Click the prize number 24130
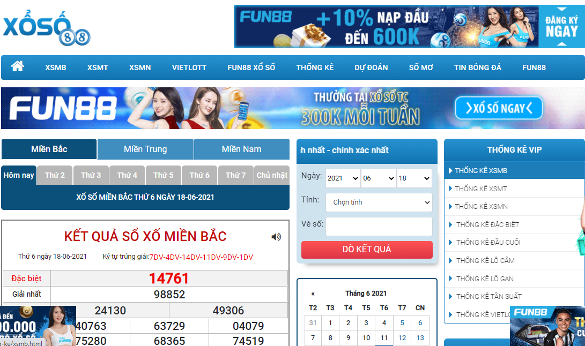 [110, 311]
